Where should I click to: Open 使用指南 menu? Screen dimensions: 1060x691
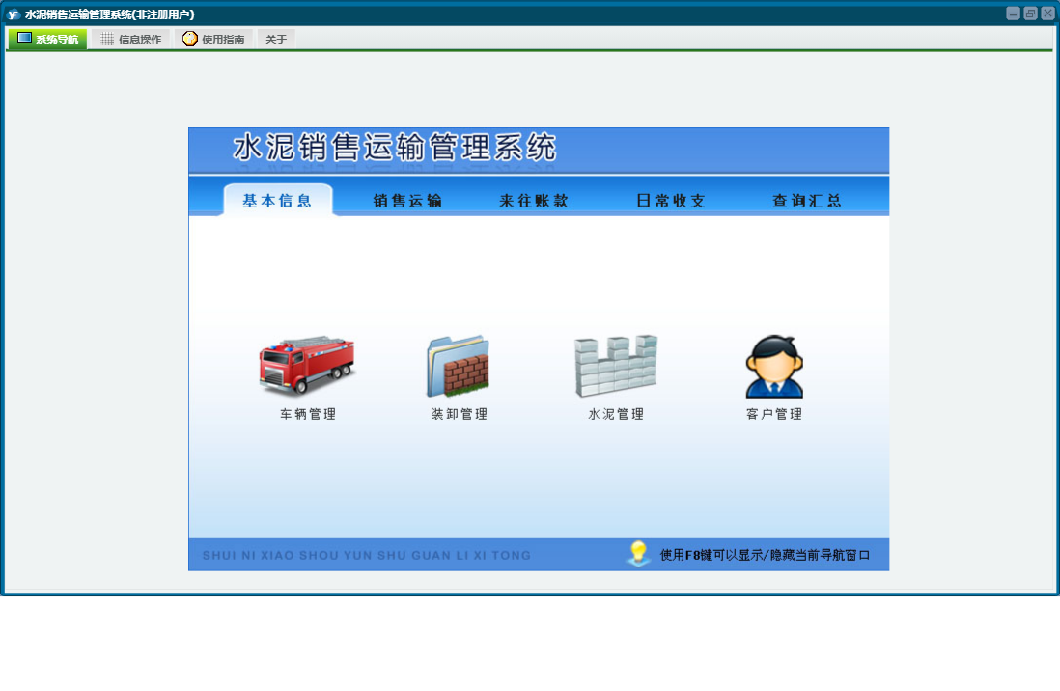(213, 40)
